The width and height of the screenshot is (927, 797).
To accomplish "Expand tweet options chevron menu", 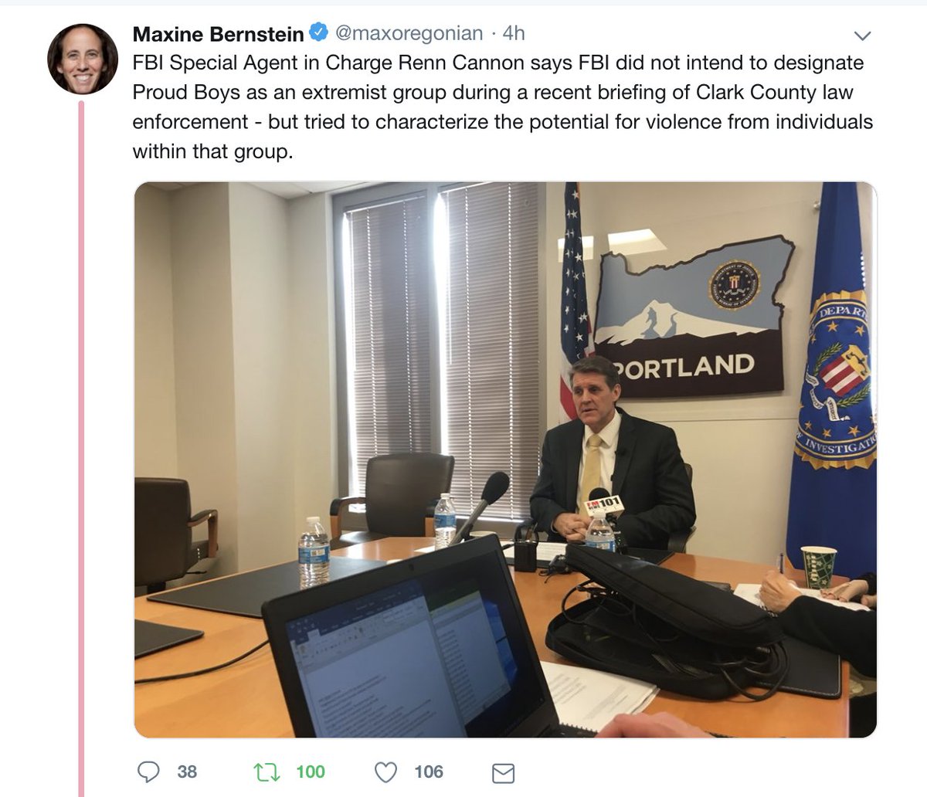I will pos(862,36).
